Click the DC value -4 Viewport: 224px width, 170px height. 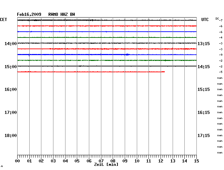(x=221, y=38)
